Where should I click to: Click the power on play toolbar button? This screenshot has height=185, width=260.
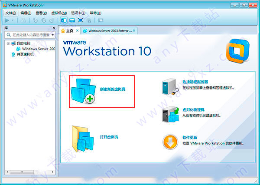(x=7, y=20)
